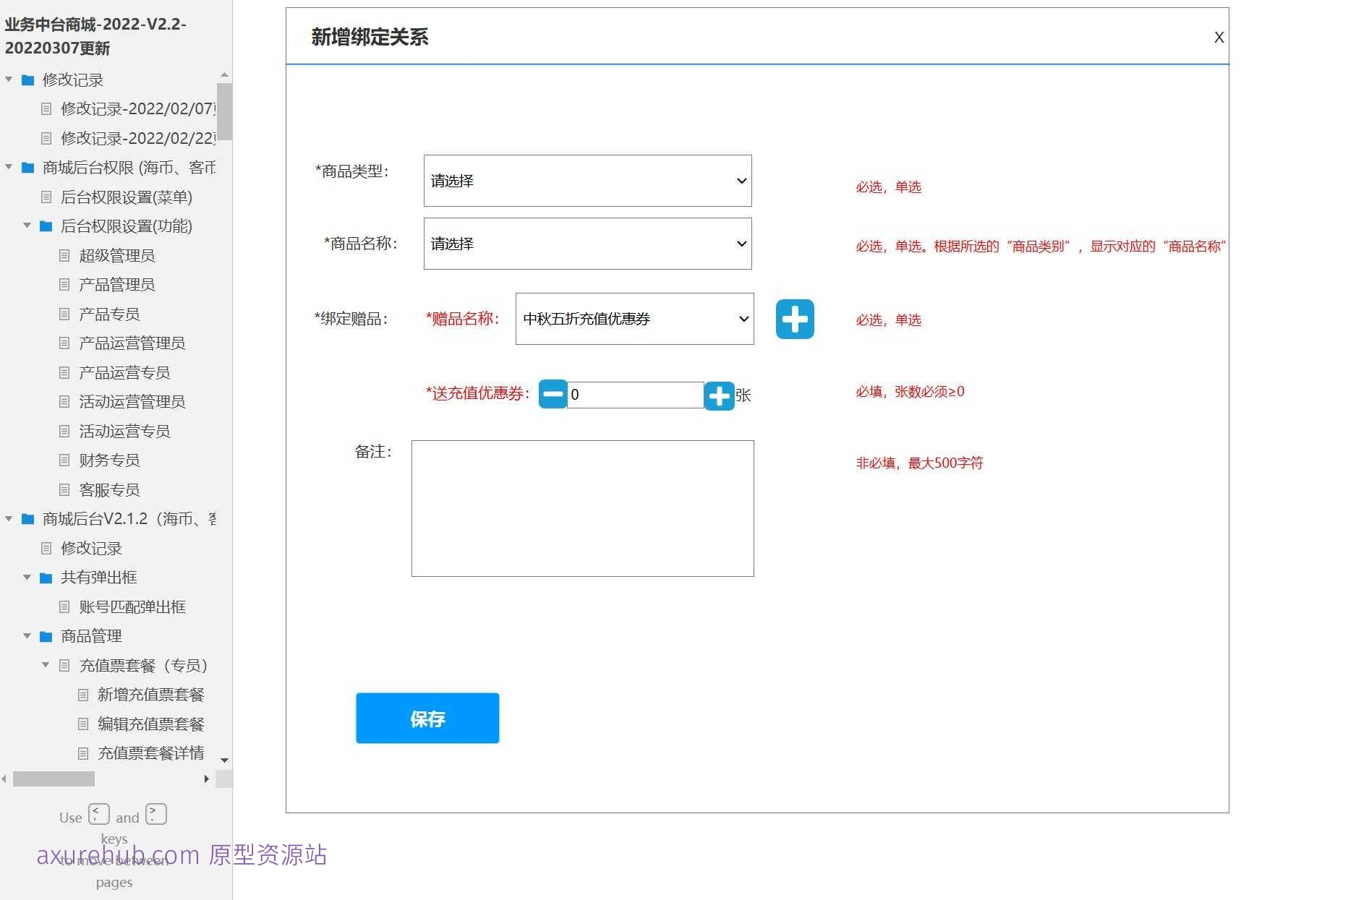Click the page icon next to 财务专员

pos(64,460)
